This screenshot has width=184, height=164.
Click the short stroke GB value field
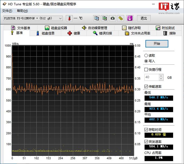152,77
